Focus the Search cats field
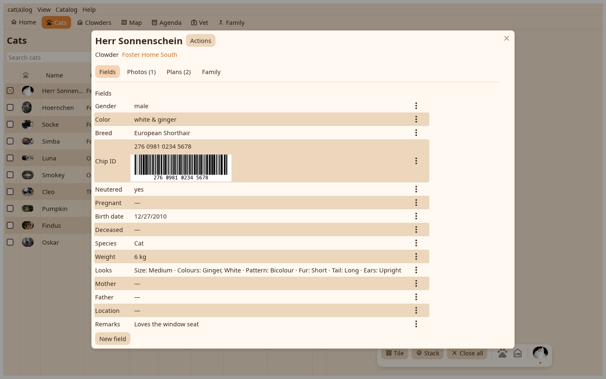This screenshot has height=379, width=606. click(x=50, y=57)
